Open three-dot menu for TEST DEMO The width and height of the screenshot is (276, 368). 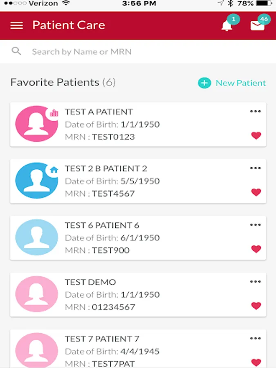tap(255, 282)
